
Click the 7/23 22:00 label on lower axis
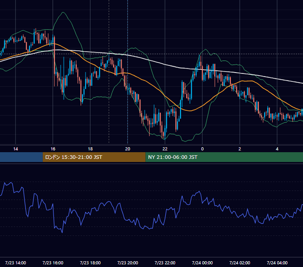click(x=165, y=263)
